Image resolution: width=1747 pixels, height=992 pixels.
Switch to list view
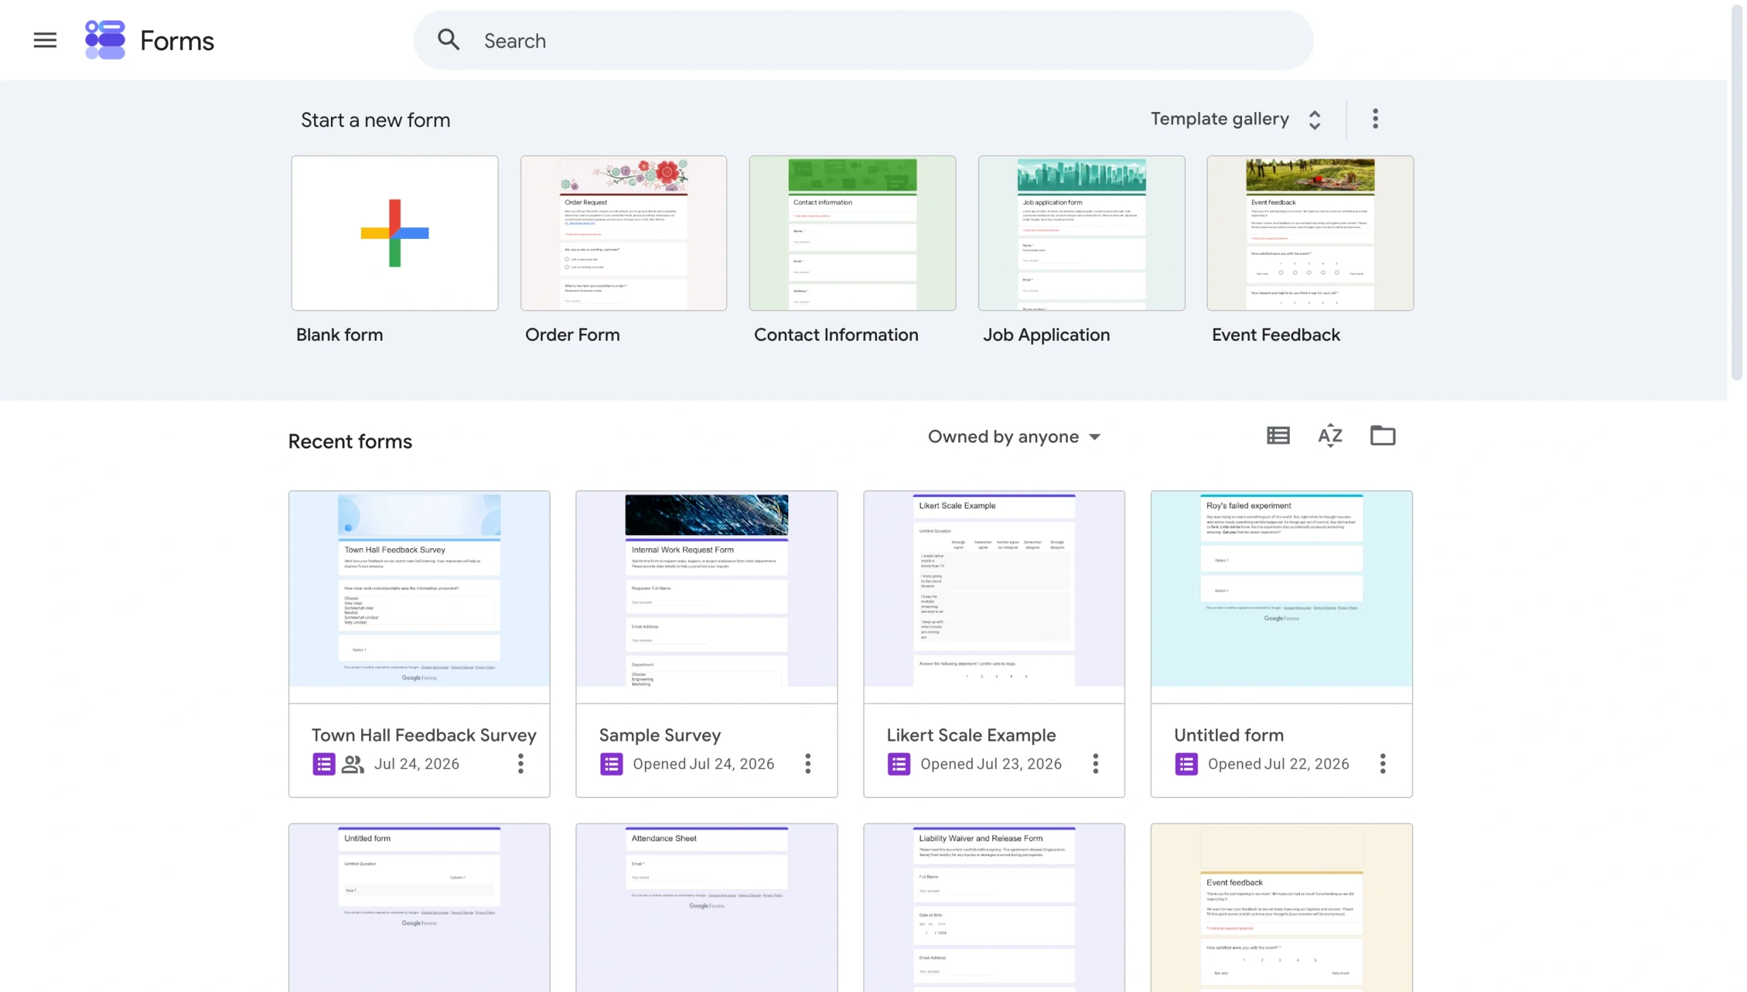click(x=1278, y=436)
